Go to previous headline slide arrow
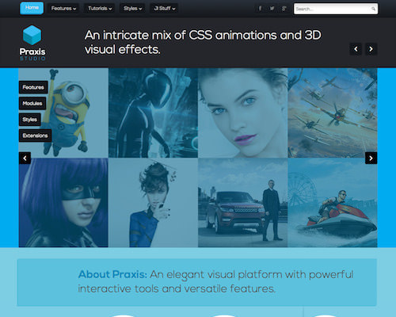This screenshot has width=396, height=317. [x=356, y=49]
